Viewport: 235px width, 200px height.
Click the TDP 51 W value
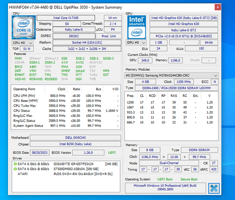click(27, 49)
